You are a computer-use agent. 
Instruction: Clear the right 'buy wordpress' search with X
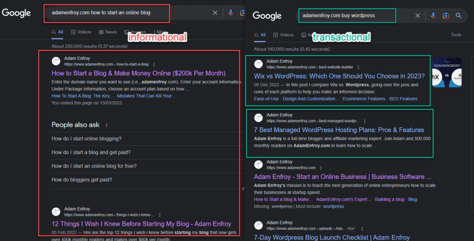coord(418,16)
